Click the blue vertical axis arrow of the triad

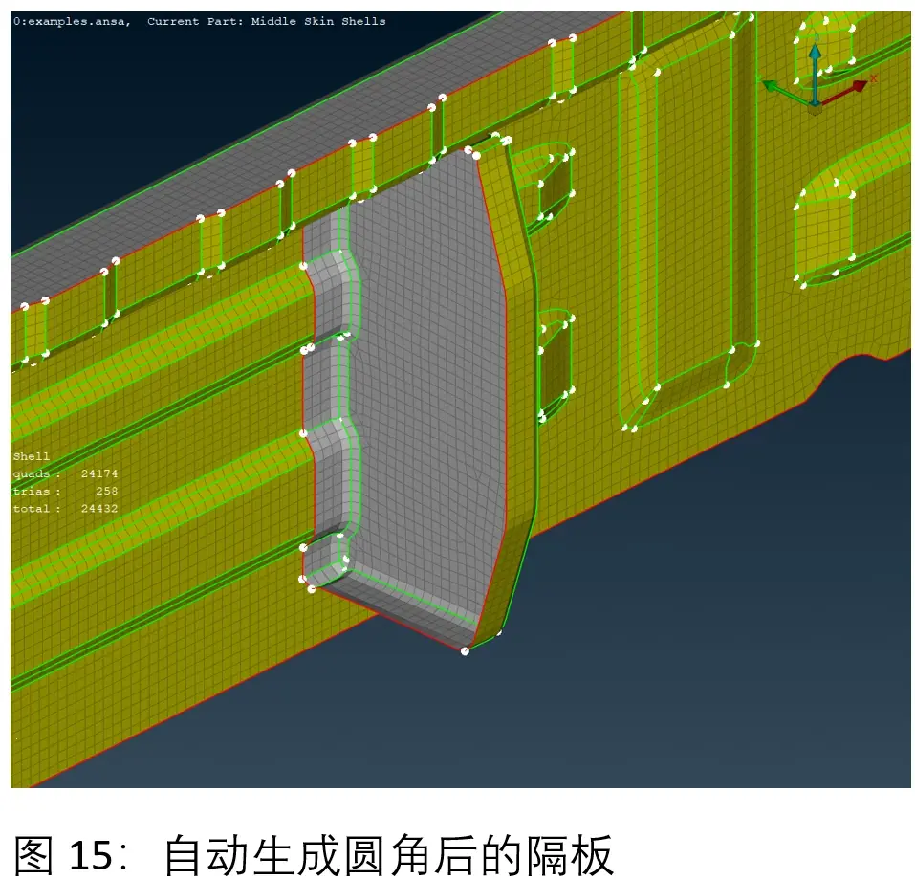pos(815,70)
